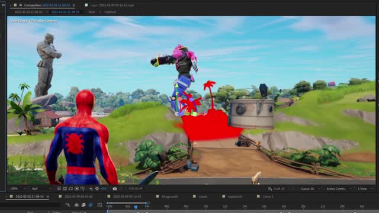Open grid and guide options icon
Screen dimensions: 379x213
click(83, 189)
